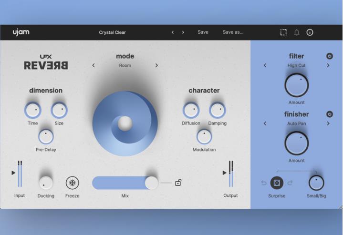Toggle the filter power button
This screenshot has height=235, width=343.
click(x=330, y=56)
